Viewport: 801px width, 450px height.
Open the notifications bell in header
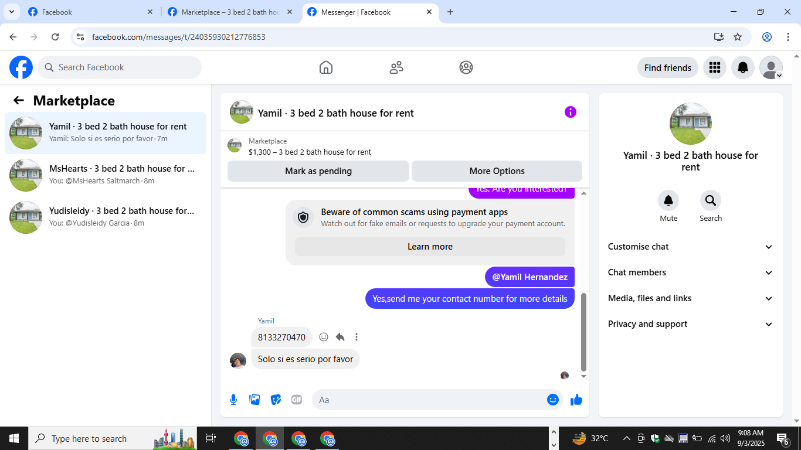click(x=743, y=67)
